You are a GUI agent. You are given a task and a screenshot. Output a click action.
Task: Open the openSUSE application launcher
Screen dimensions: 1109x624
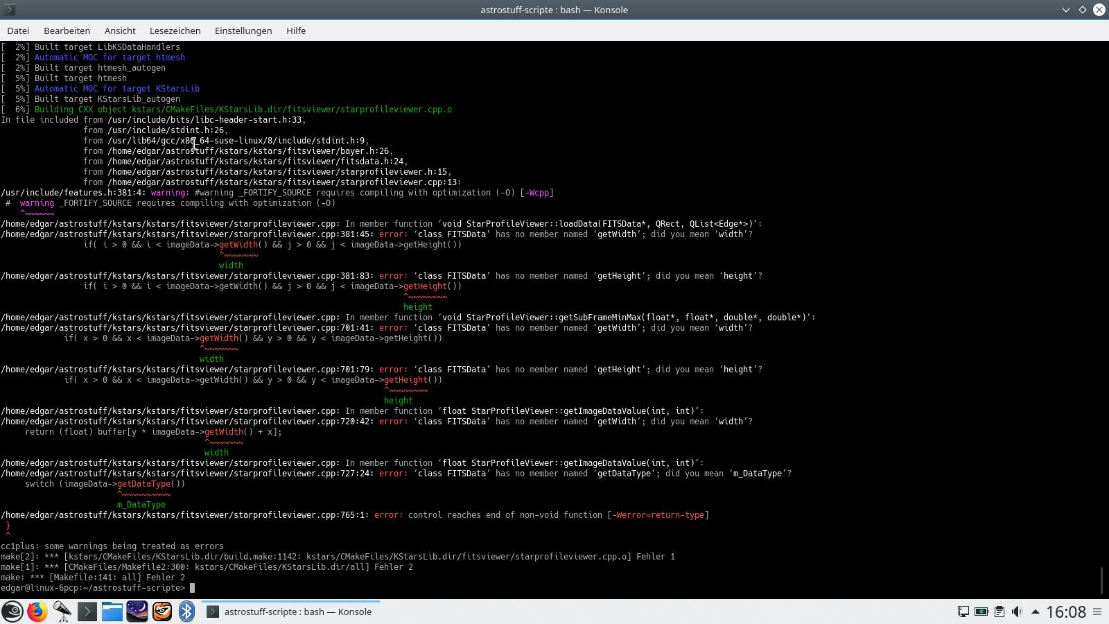coord(12,612)
